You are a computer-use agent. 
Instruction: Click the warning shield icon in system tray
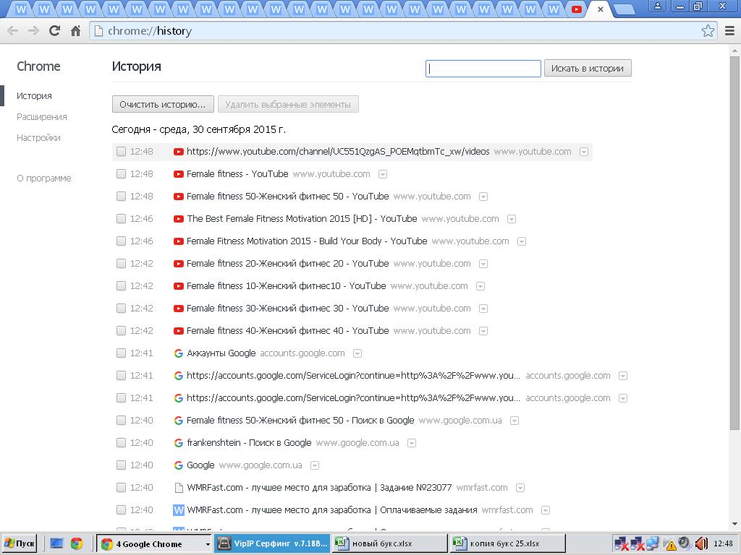tap(671, 545)
